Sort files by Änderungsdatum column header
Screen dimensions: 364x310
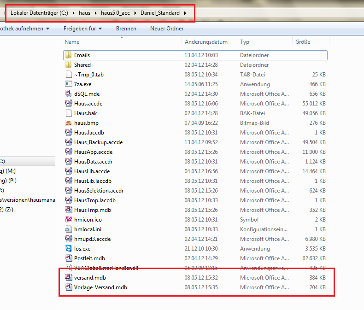(206, 42)
